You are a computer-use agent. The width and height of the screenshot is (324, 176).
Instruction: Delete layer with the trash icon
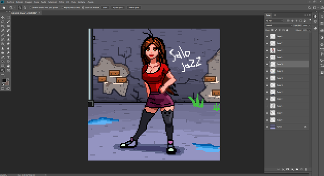(306, 169)
